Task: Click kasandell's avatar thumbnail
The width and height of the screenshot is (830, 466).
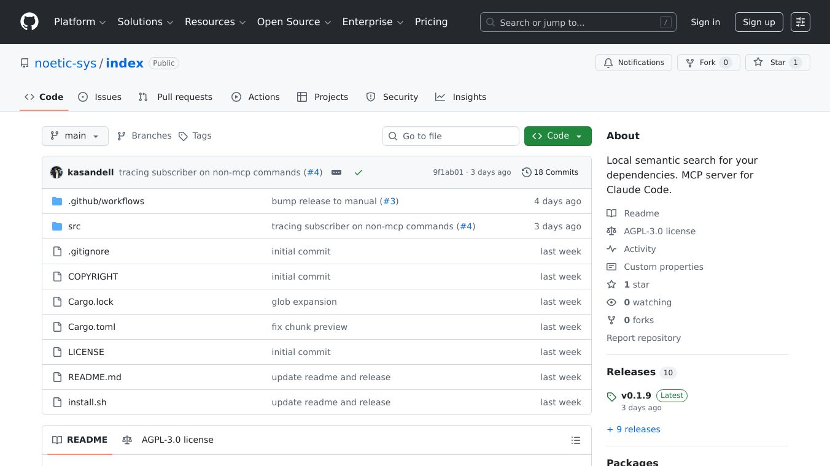Action: click(x=56, y=172)
